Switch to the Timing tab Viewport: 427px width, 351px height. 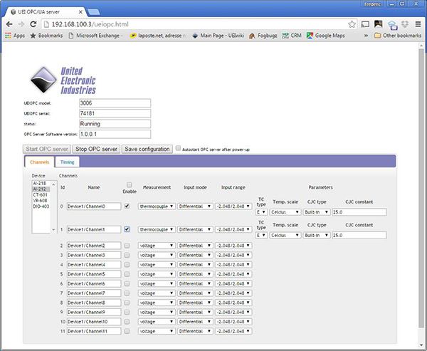68,162
